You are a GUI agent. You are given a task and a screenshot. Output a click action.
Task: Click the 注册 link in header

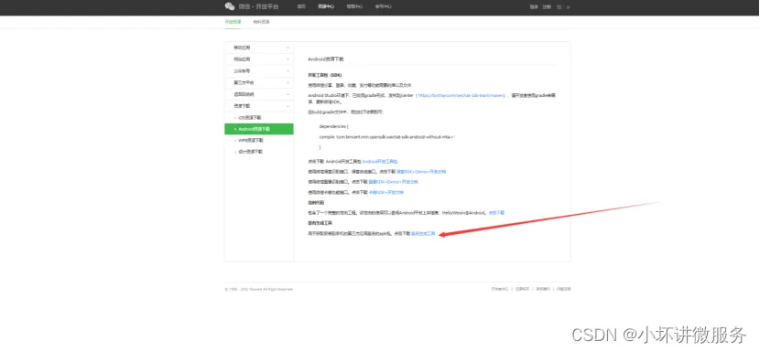547,6
